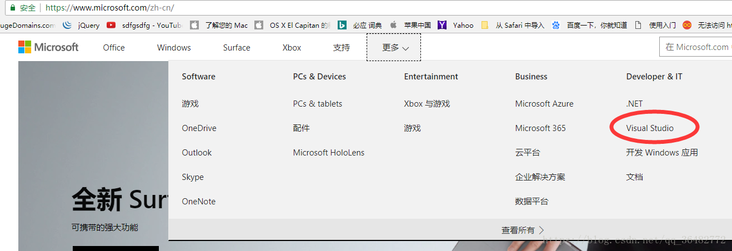Open the OS X El Capitan bookmark
This screenshot has width=732, height=251.
(293, 25)
